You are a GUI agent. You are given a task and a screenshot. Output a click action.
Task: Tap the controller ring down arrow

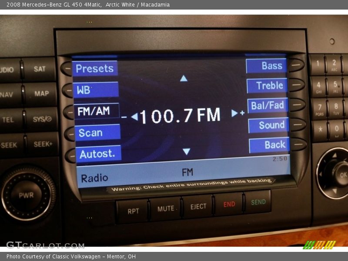pyautogui.click(x=335, y=191)
